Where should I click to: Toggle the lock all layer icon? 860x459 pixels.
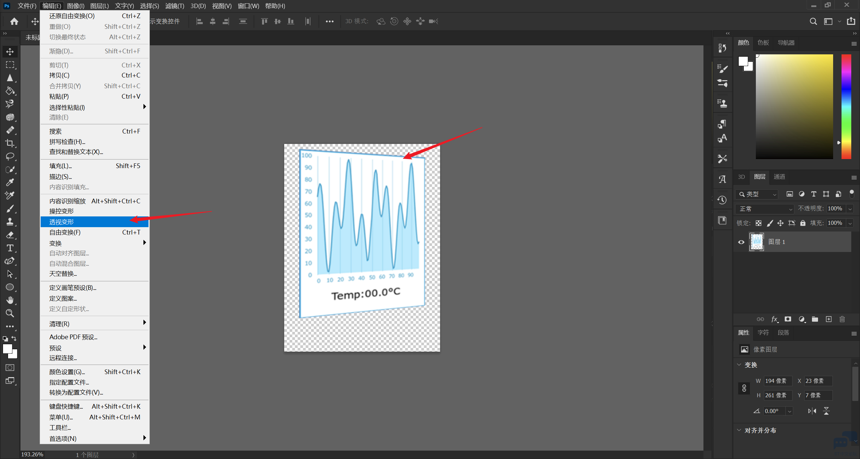(x=803, y=223)
